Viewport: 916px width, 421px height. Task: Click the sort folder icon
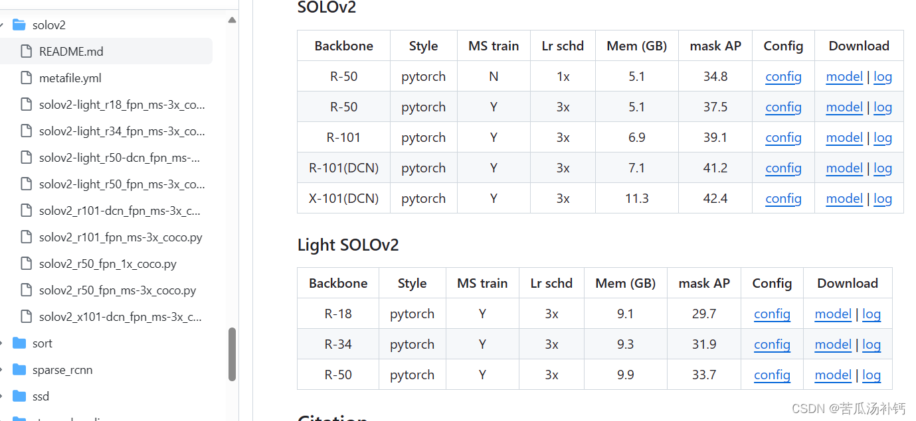tap(18, 343)
